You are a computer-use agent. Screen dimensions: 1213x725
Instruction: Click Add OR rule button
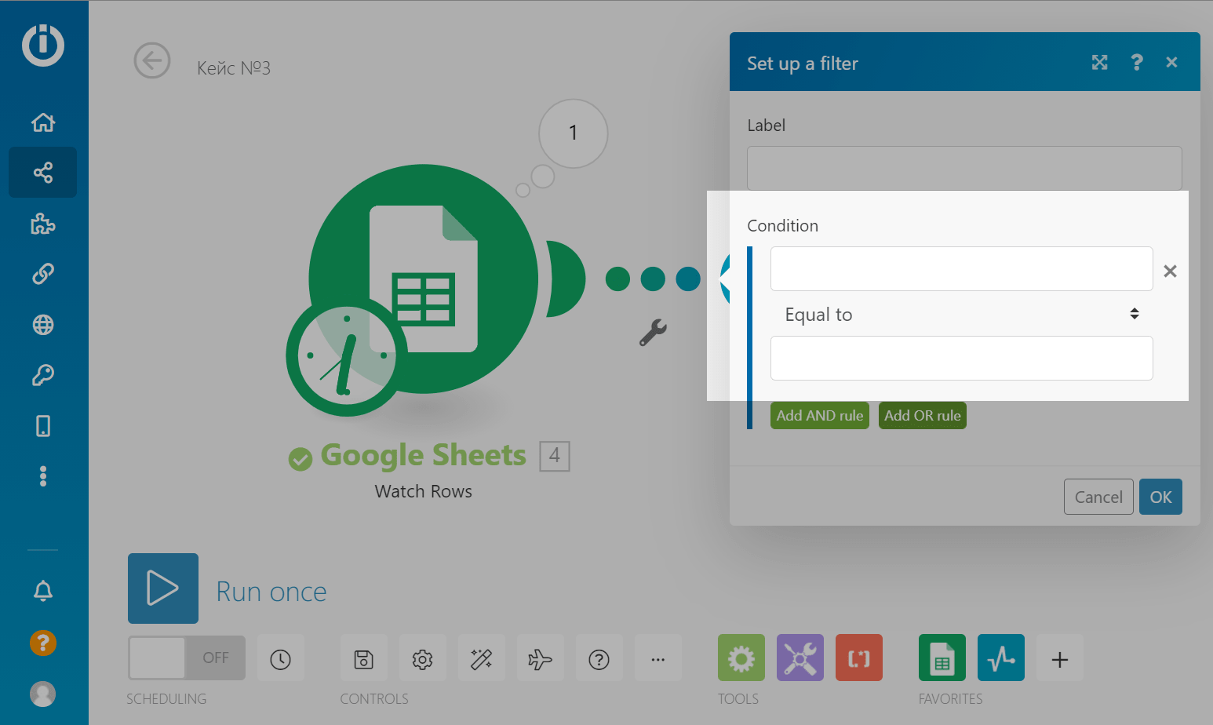click(x=923, y=416)
